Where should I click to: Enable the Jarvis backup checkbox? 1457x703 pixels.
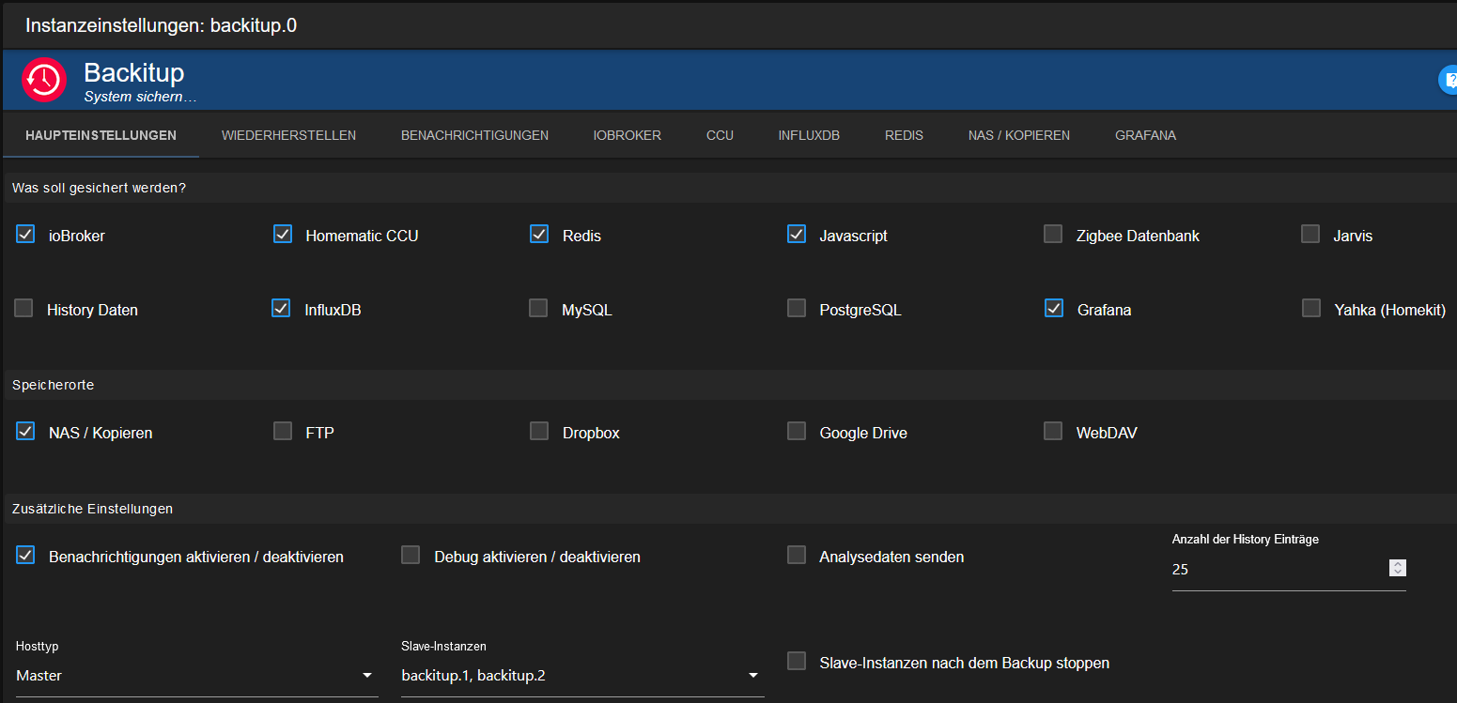(x=1310, y=235)
